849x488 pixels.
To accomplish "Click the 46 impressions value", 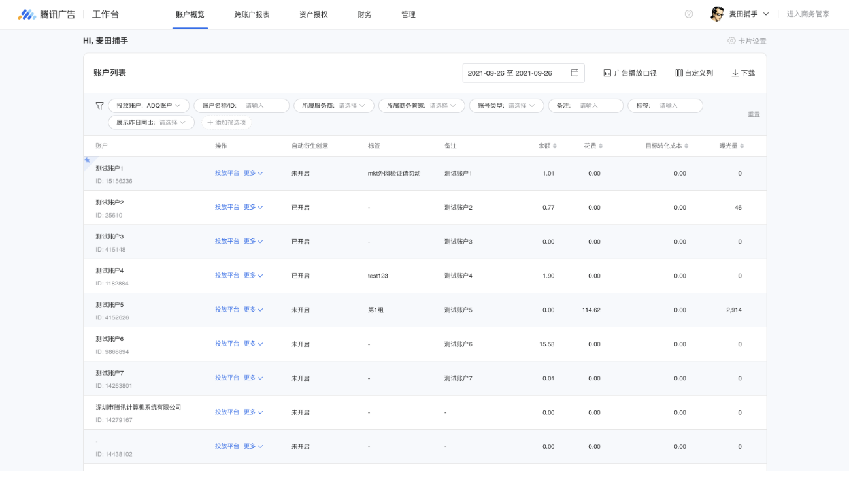I will tap(738, 208).
